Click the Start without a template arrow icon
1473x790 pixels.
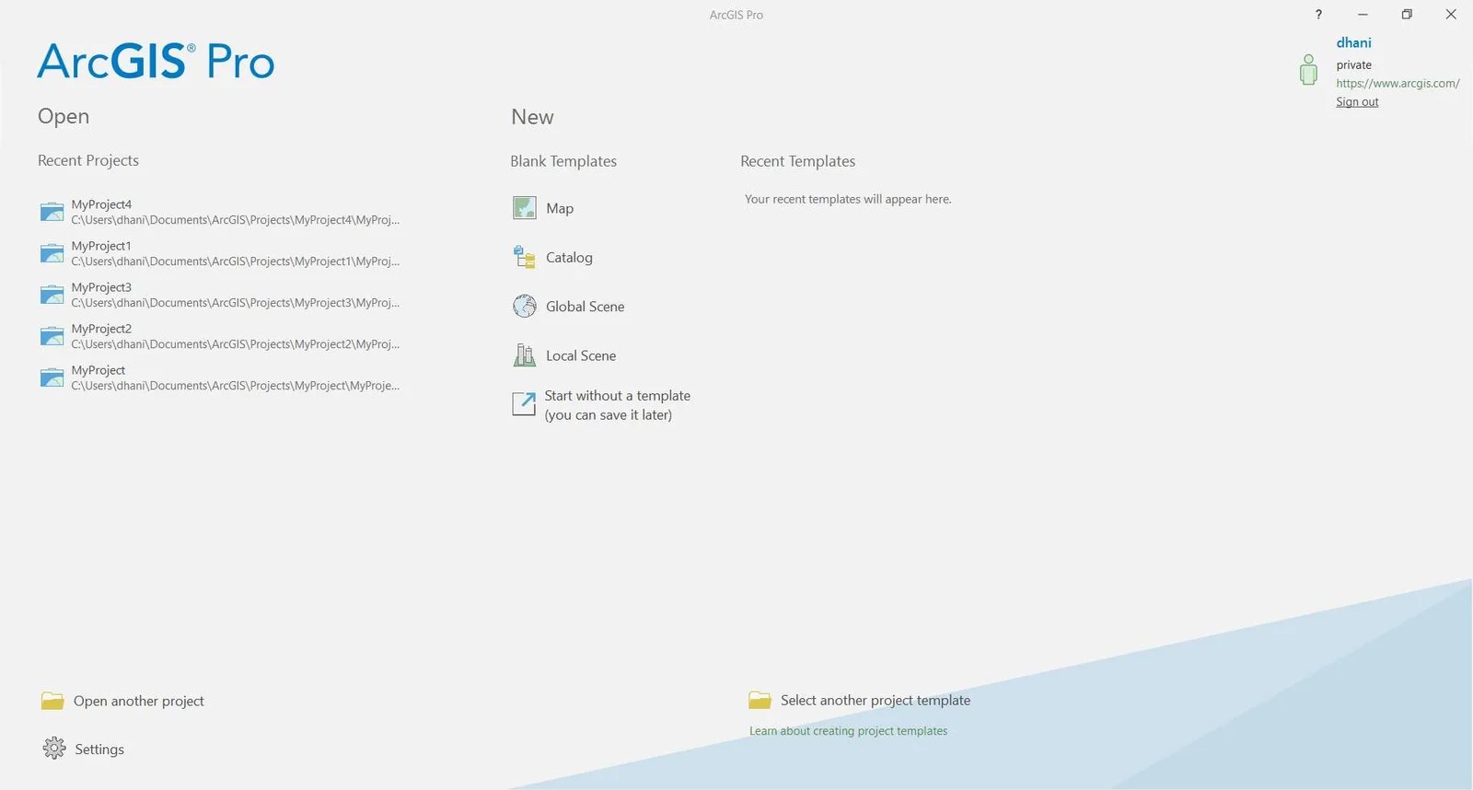pyautogui.click(x=524, y=404)
